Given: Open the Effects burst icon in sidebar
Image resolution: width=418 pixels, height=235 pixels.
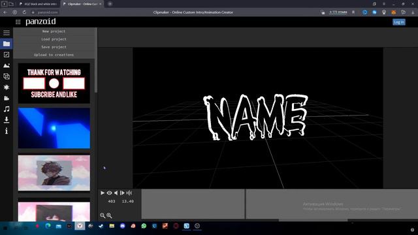Looking at the screenshot, I should point(7,87).
